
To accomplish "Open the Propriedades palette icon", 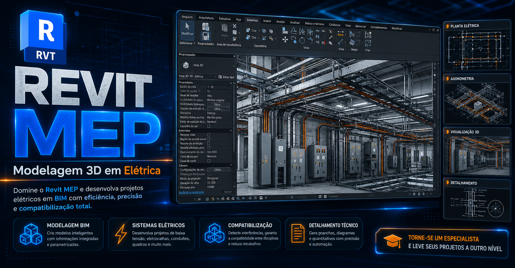I will click(206, 36).
